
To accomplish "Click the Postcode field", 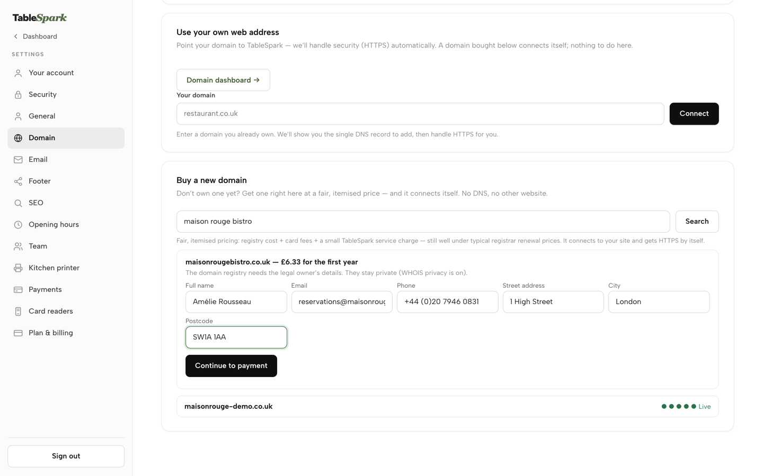I will pyautogui.click(x=236, y=337).
